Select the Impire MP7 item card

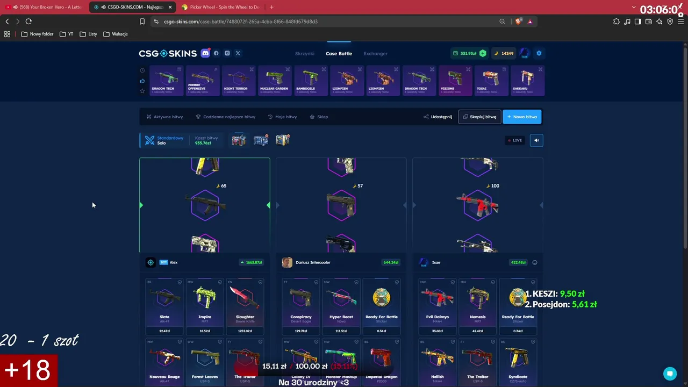pyautogui.click(x=205, y=306)
